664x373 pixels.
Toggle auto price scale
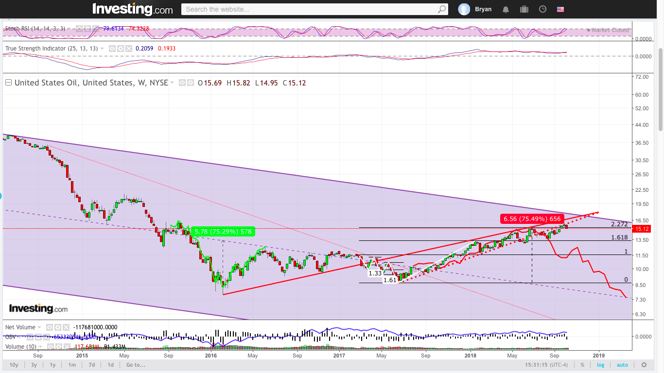(x=622, y=365)
